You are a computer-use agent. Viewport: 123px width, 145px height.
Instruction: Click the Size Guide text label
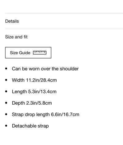coord(20,53)
